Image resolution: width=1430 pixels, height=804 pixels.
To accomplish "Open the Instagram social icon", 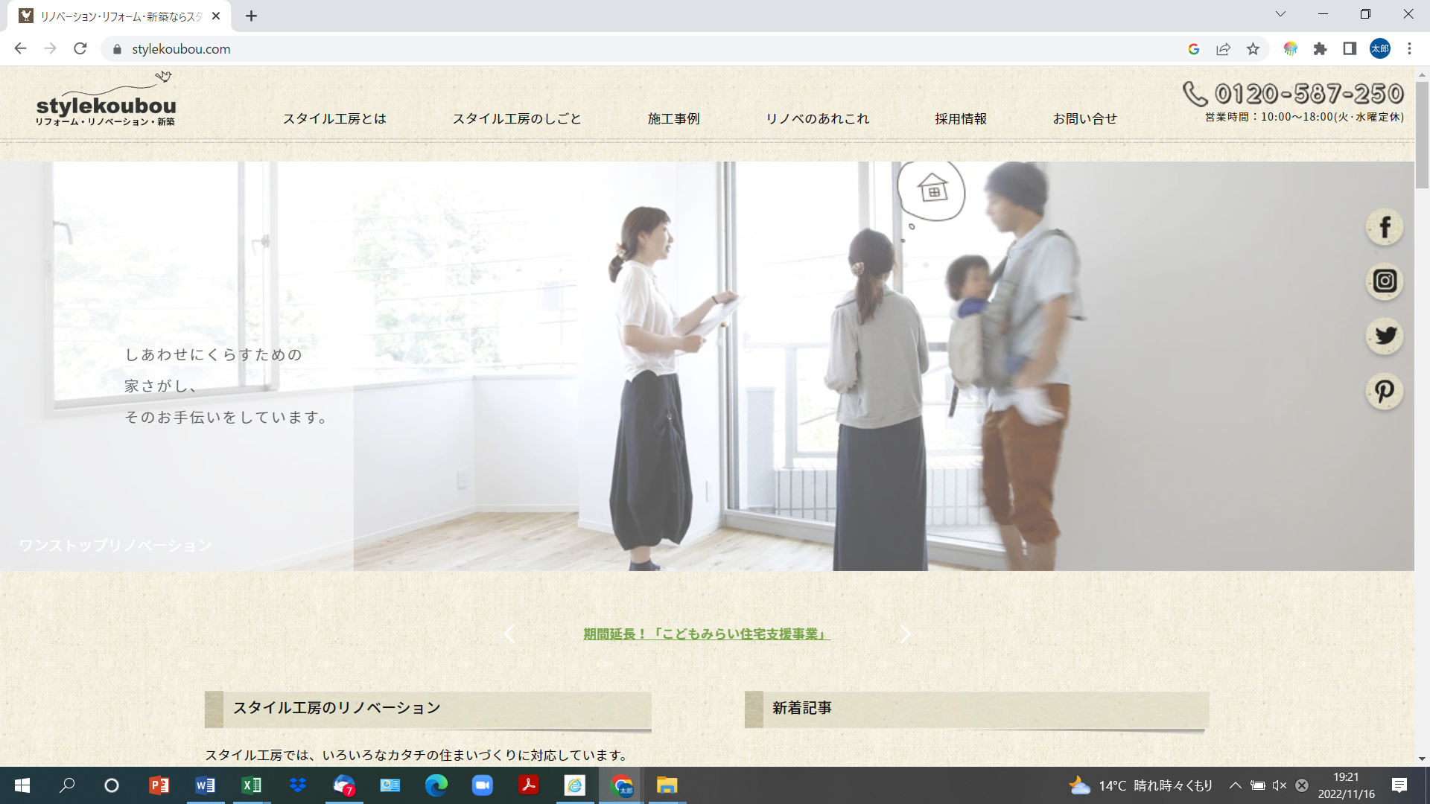I will 1385,281.
